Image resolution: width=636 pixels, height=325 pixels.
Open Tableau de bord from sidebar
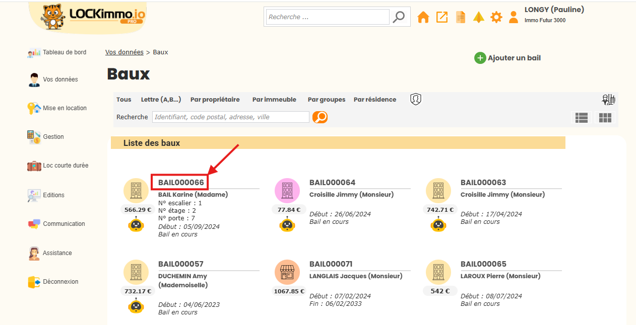pyautogui.click(x=65, y=52)
